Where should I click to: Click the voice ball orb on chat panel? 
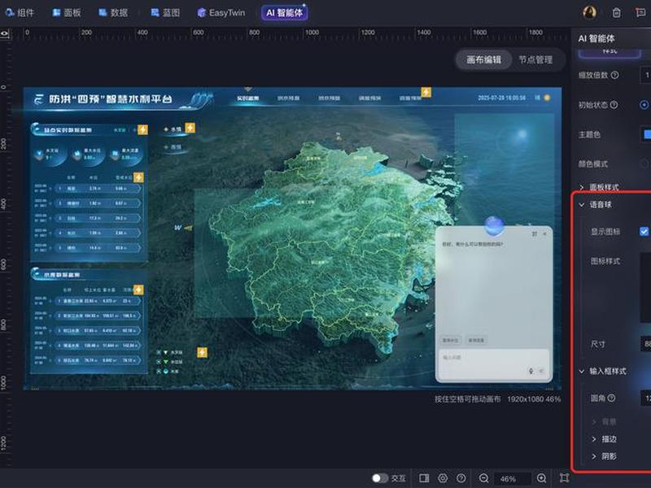click(494, 225)
